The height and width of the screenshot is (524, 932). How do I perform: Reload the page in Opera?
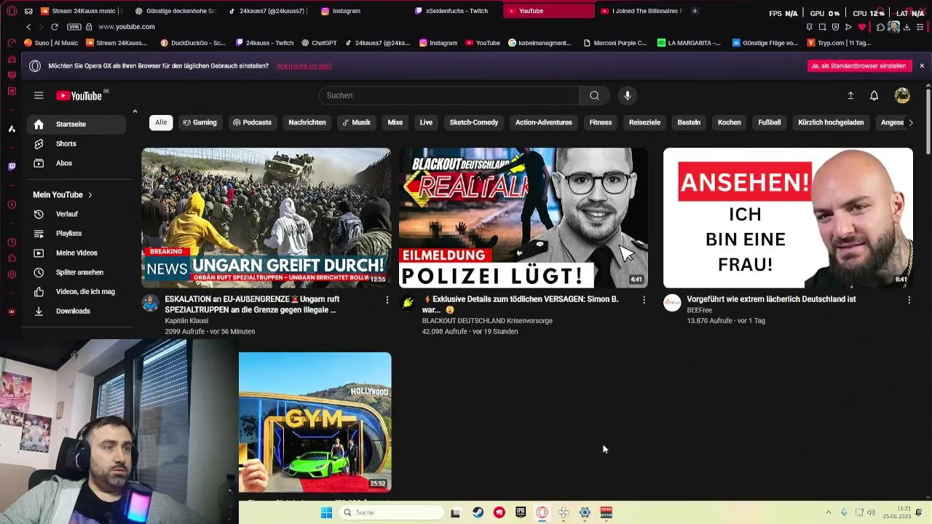(x=54, y=27)
